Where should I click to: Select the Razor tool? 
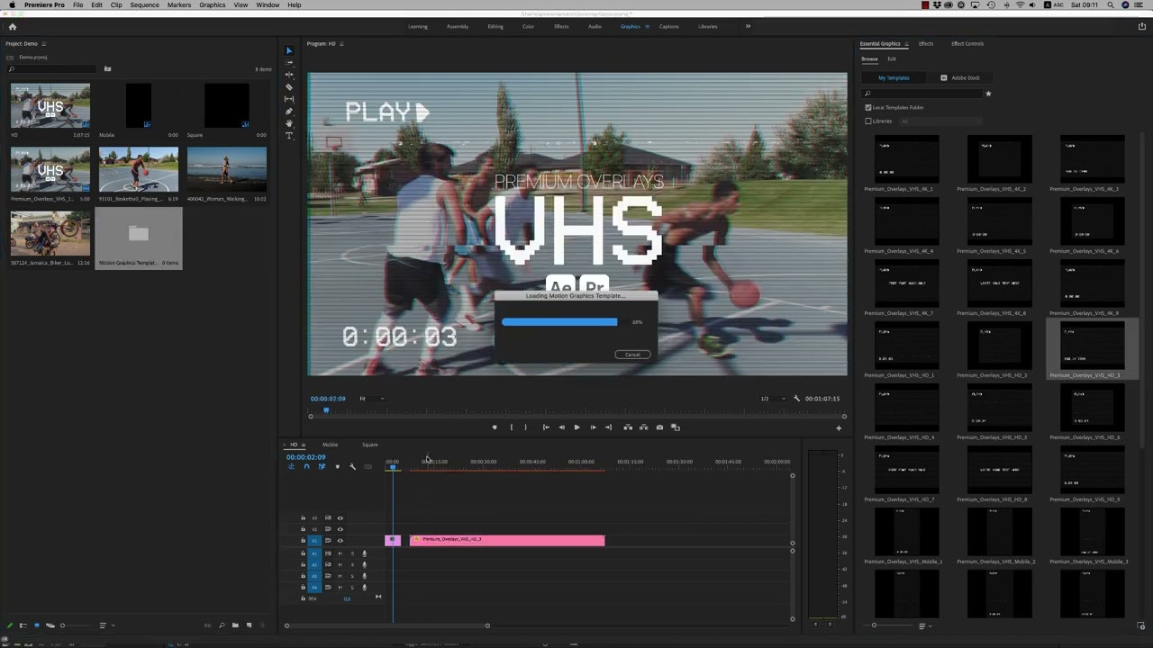tap(289, 87)
